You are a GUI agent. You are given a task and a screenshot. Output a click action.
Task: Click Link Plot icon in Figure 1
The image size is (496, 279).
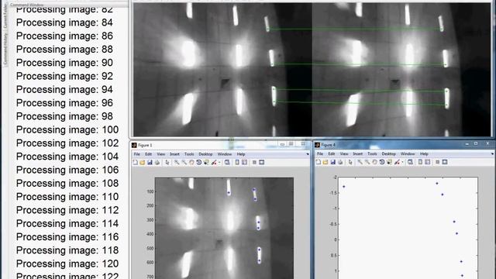(227, 162)
